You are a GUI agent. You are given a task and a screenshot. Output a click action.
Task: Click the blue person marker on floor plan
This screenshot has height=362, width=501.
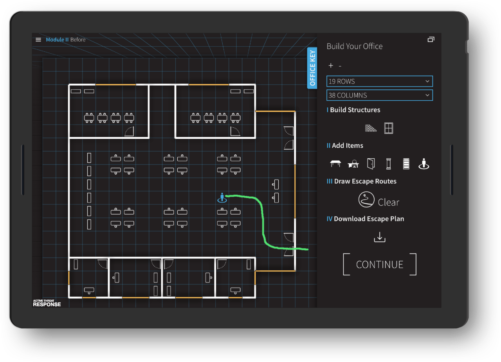click(222, 198)
